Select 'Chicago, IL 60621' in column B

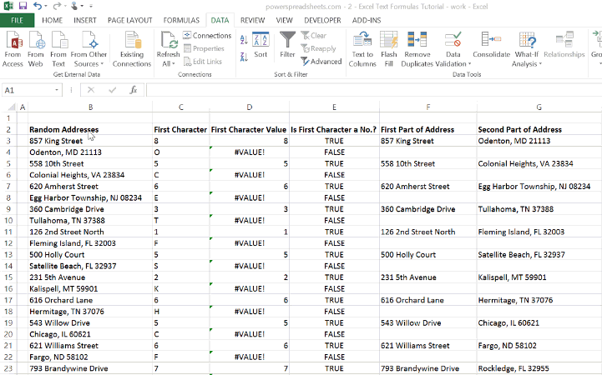point(90,334)
